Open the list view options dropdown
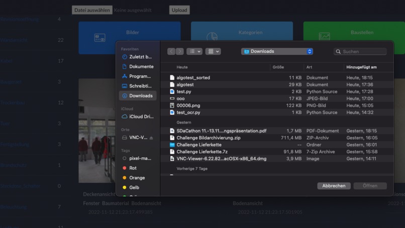 [194, 51]
